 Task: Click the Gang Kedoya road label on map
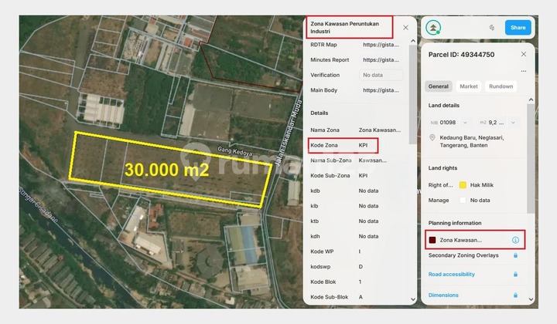(235, 151)
